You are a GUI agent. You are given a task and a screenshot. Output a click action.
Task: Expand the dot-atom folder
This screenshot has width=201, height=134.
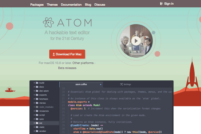(x=34, y=91)
